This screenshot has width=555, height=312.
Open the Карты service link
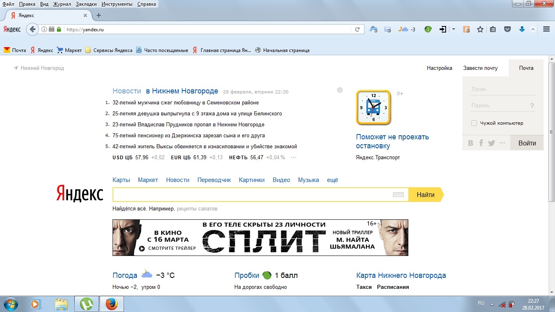coord(121,180)
